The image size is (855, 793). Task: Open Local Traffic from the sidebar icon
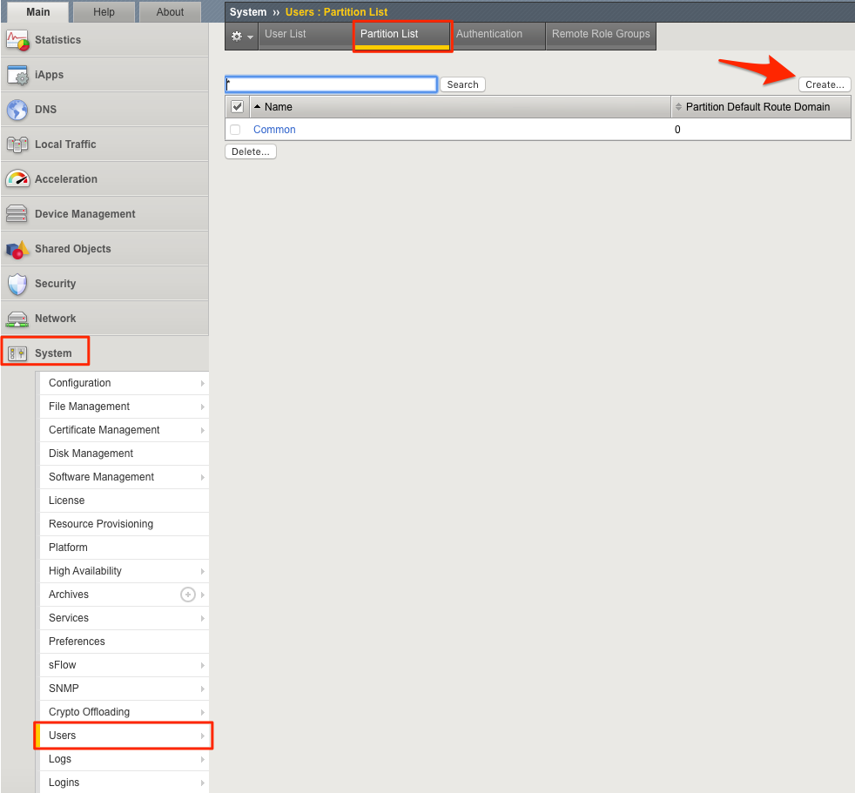(17, 144)
